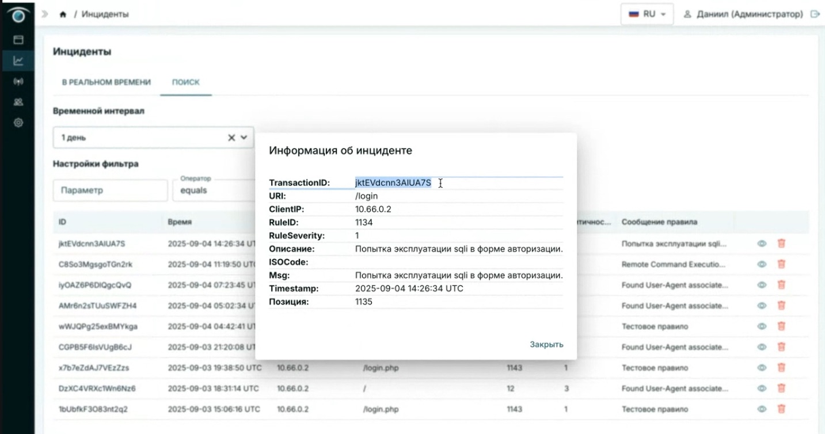This screenshot has height=434, width=825.
Task: Click time cell 2025-09-03 18:31:14 UTC
Action: [x=213, y=389]
